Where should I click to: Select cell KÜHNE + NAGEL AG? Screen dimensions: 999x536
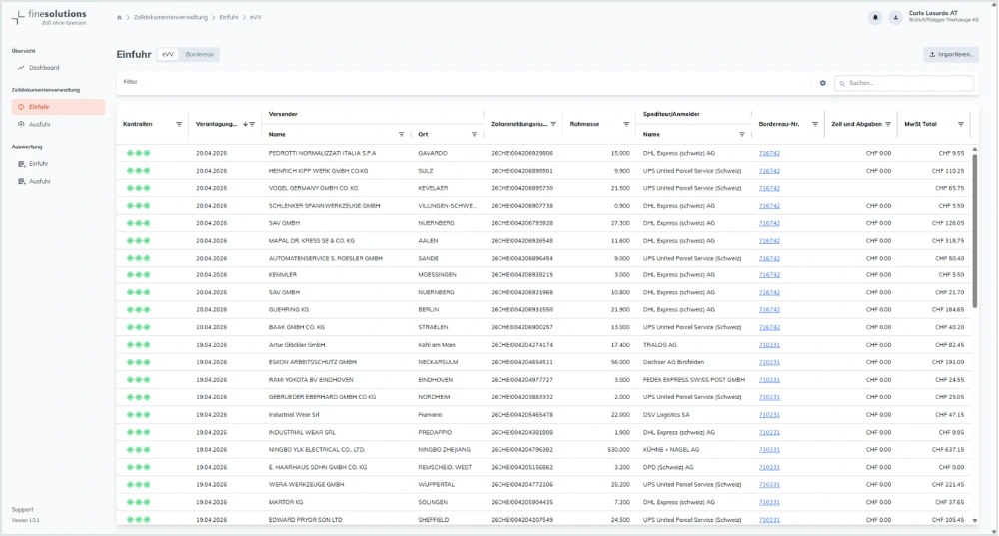[671, 450]
